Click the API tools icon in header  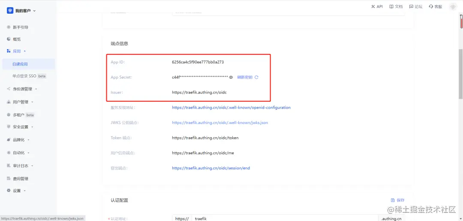[x=373, y=6]
